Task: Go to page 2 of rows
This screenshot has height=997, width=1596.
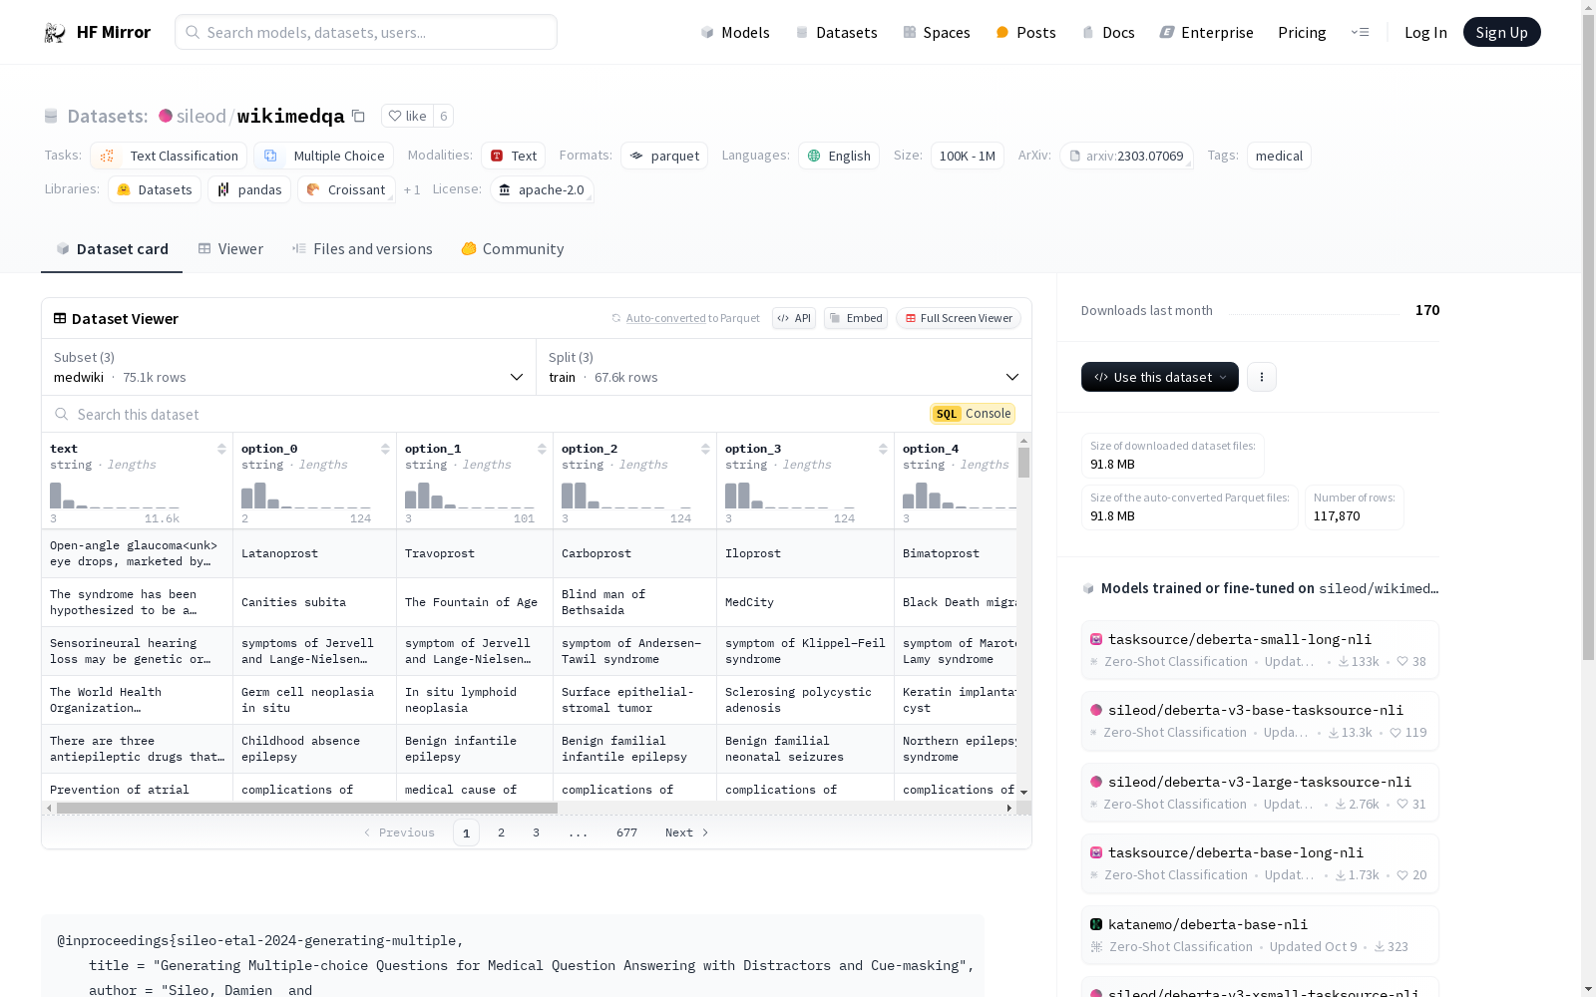Action: click(x=501, y=832)
